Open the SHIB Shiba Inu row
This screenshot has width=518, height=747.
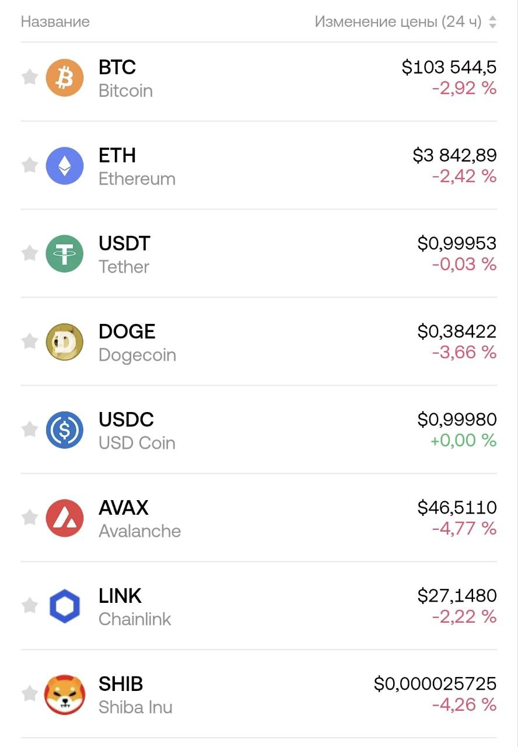(x=259, y=694)
